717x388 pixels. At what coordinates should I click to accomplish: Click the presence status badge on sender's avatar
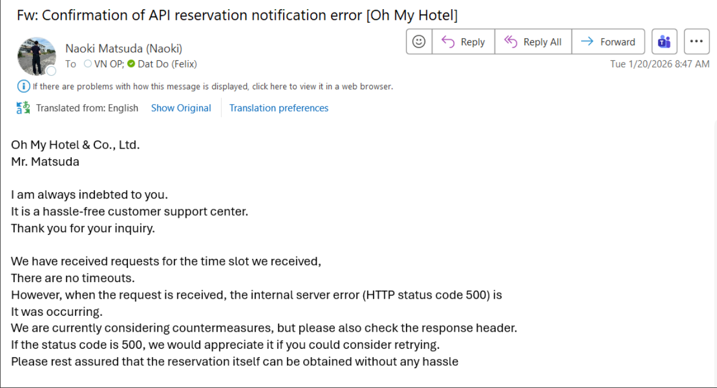(51, 71)
